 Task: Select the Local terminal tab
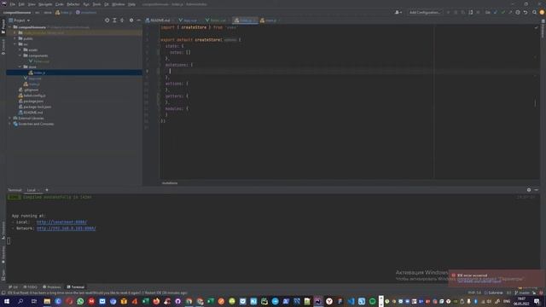coord(32,190)
